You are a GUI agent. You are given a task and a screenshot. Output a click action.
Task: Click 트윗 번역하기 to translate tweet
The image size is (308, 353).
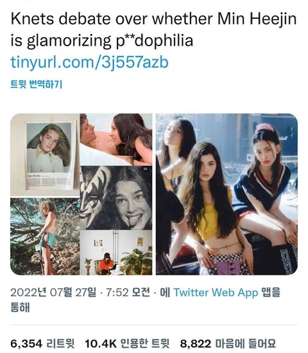[x=37, y=84]
